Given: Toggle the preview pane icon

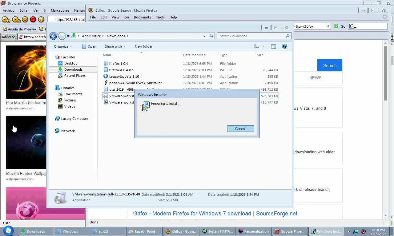Looking at the screenshot, I should [x=274, y=46].
